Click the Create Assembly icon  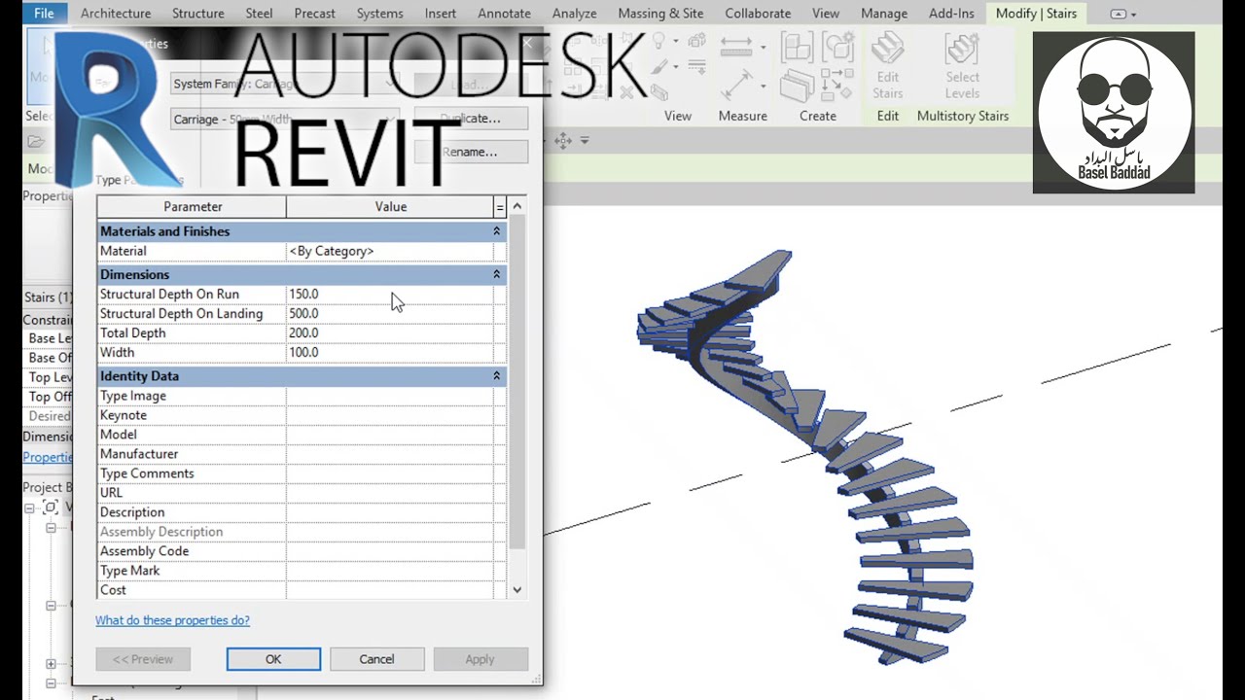[798, 49]
